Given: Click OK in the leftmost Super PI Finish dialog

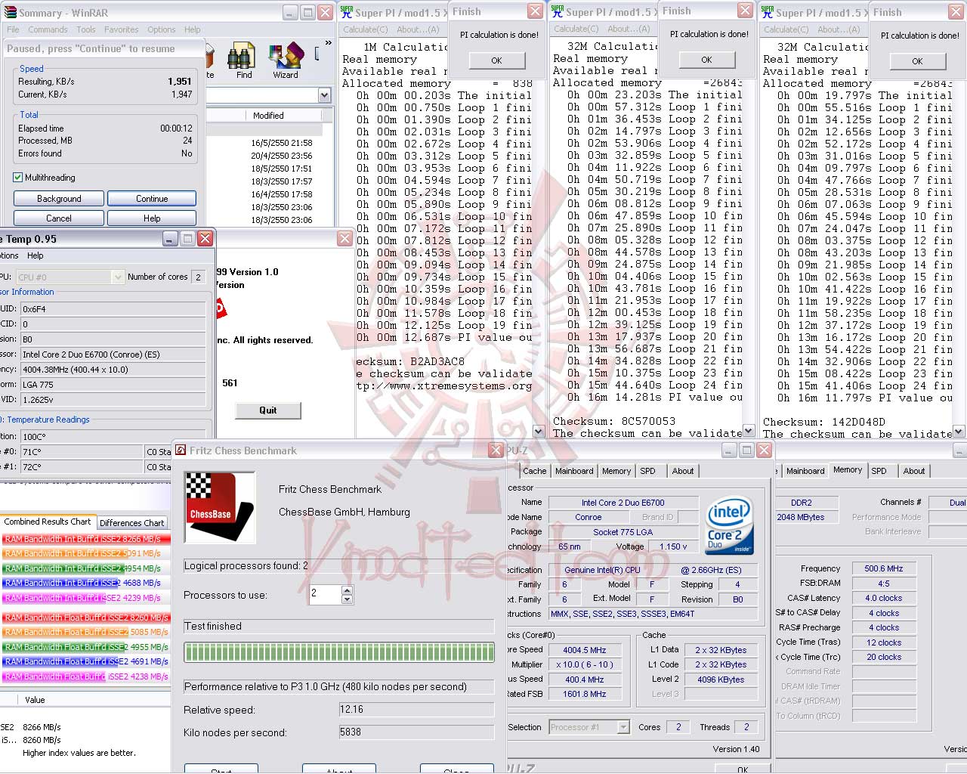Looking at the screenshot, I should [496, 60].
